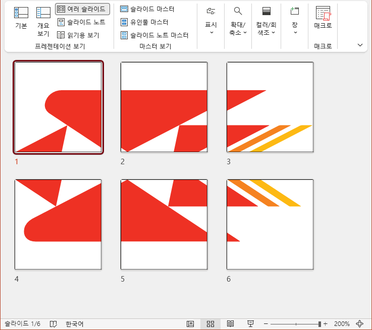
Task: Click the slide number 4 label
Action: (x=17, y=279)
